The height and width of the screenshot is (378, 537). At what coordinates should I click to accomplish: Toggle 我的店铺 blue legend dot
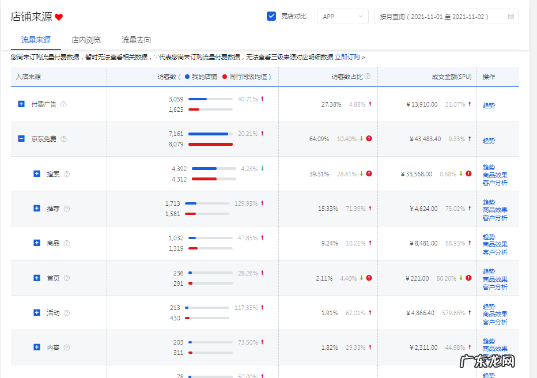pyautogui.click(x=187, y=77)
